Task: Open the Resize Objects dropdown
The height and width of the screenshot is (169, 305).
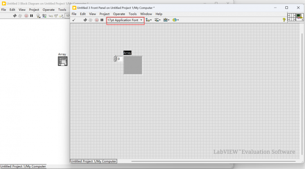Action: (x=166, y=20)
